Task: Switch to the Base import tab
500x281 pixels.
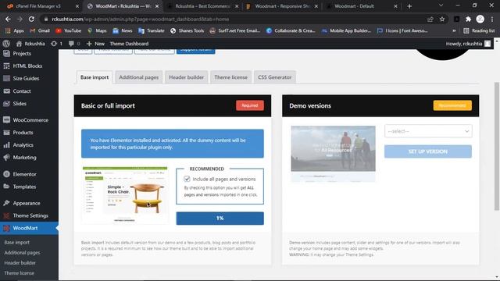Action: [x=95, y=77]
